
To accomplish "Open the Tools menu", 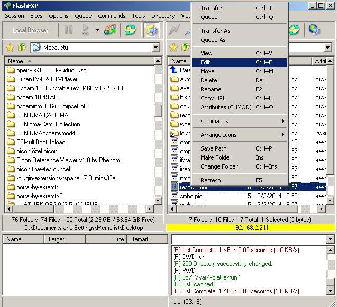I will 139,16.
